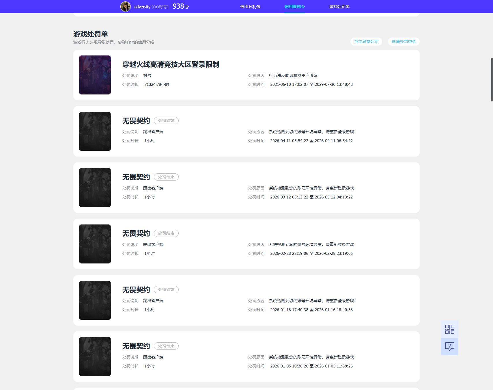493x390 pixels.
Task: Click thumbnail of 无畏契约 2026-01-16 penalty
Action: 95,300
